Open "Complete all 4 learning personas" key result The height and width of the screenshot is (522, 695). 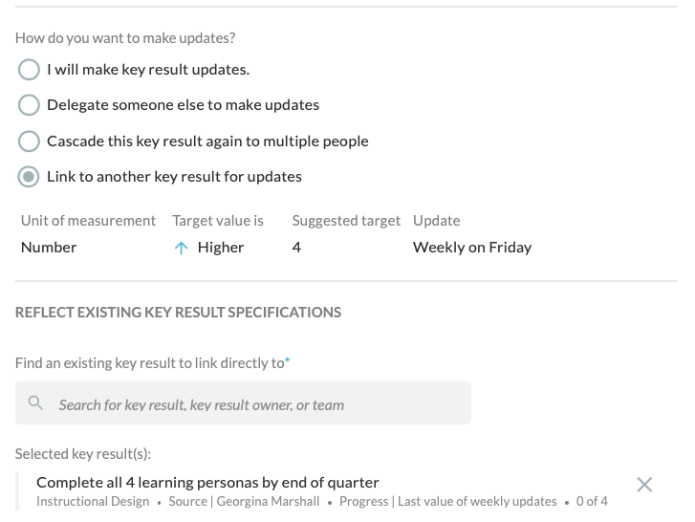207,482
